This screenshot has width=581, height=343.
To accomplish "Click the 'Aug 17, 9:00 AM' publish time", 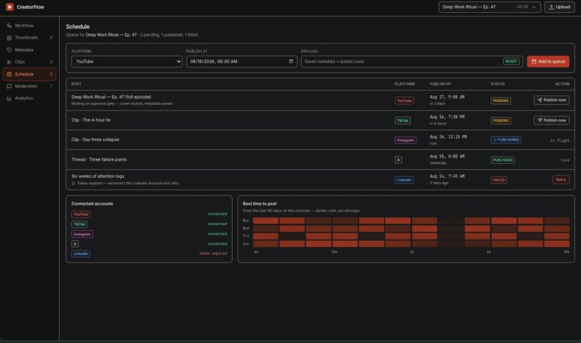I will (x=447, y=97).
